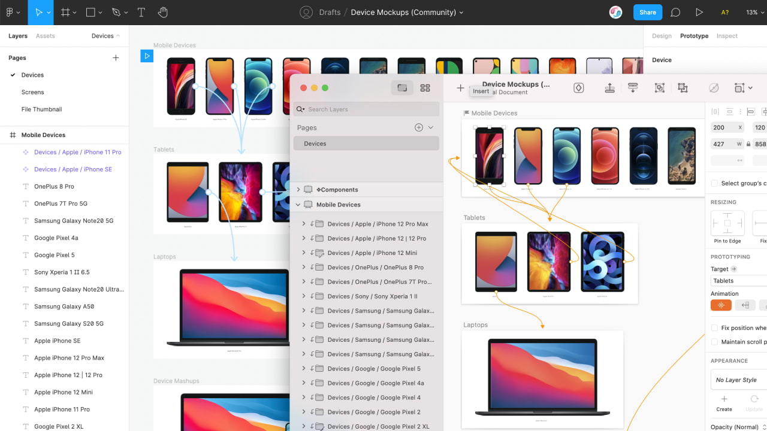Click the Drafts breadcrumb link in Figma
Viewport: 767px width, 431px height.
pyautogui.click(x=330, y=12)
